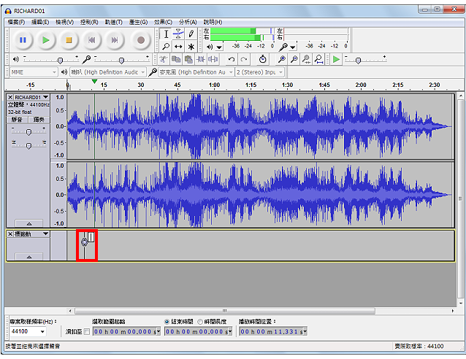Click the Cut scissors icon
This screenshot has height=359, width=466.
tap(163, 59)
